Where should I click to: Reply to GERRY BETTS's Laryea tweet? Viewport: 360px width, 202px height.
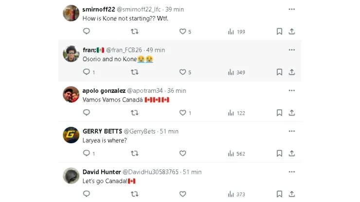tap(87, 153)
